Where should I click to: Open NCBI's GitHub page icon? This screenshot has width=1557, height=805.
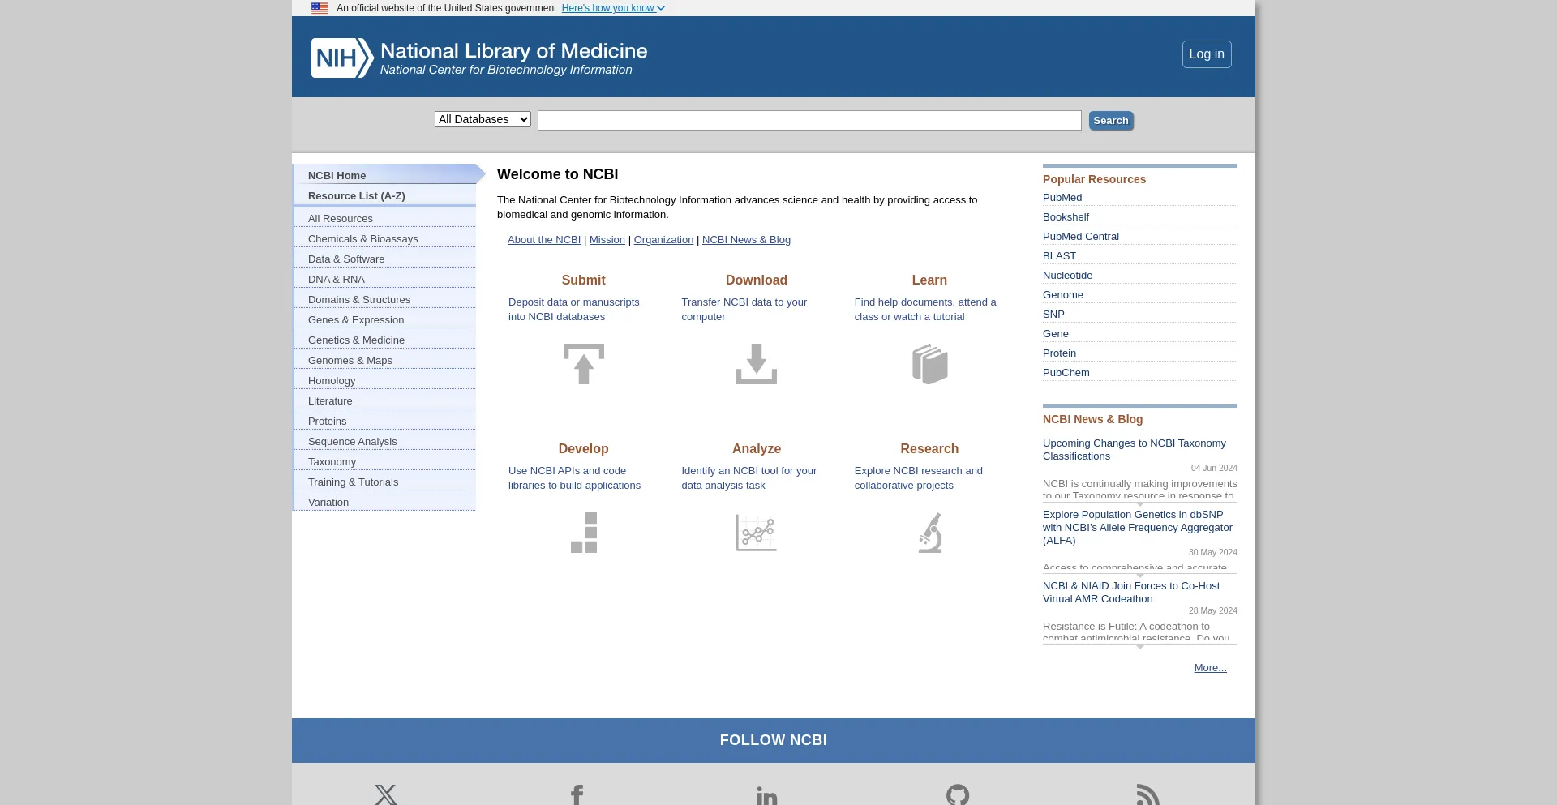pyautogui.click(x=958, y=794)
